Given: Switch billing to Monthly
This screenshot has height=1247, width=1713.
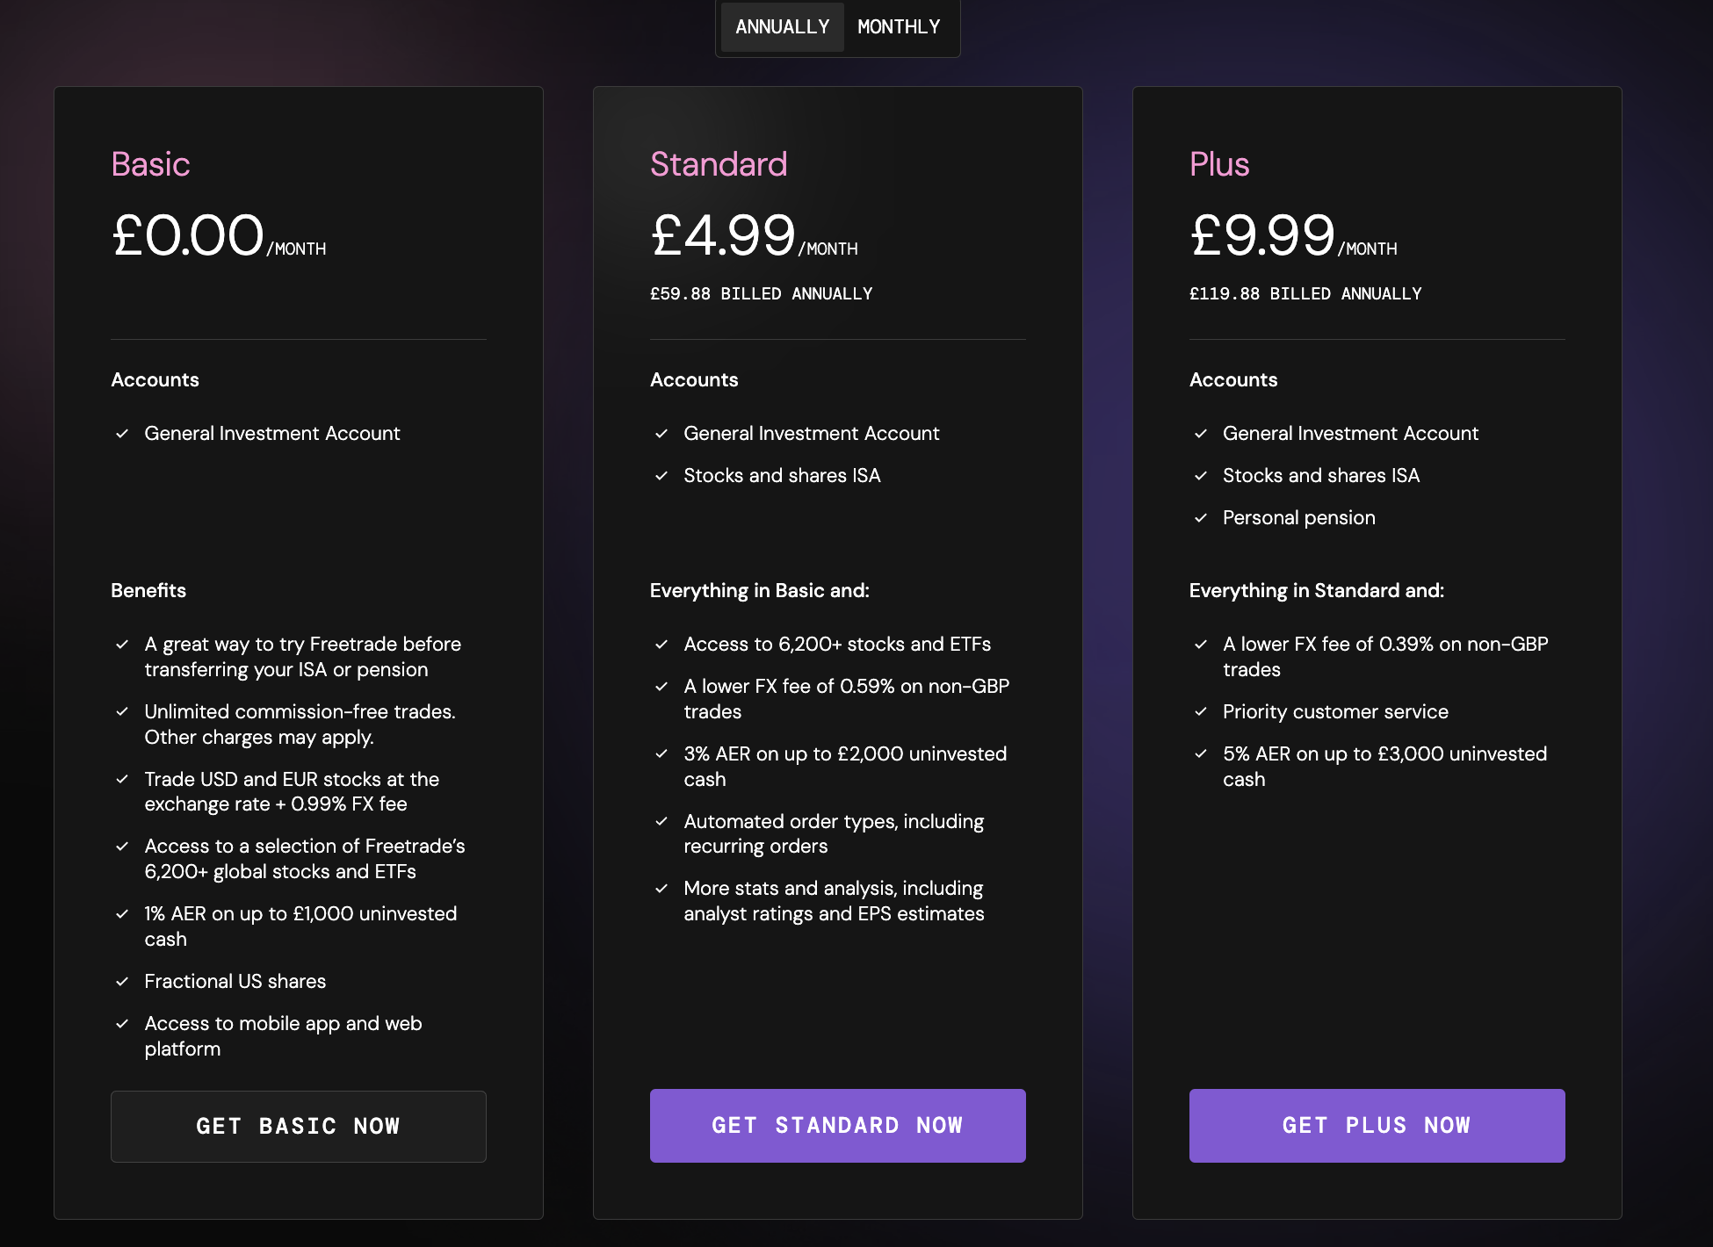Looking at the screenshot, I should coord(899,27).
